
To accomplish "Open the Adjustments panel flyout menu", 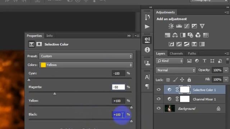I will point(227,13).
